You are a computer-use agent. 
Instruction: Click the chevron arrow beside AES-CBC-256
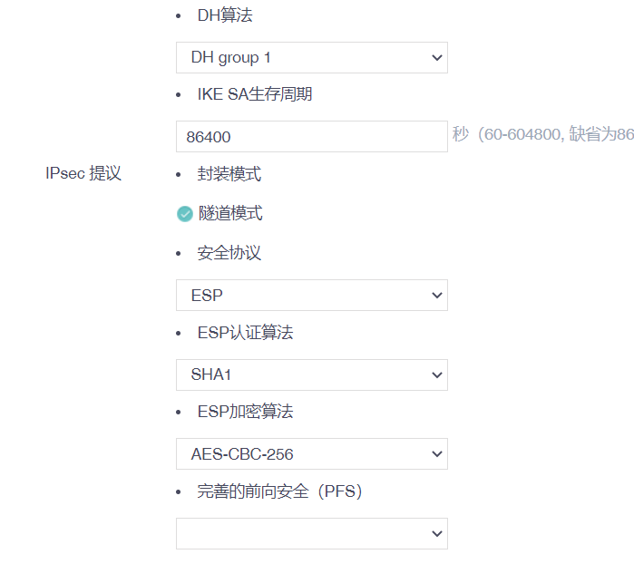pyautogui.click(x=437, y=454)
